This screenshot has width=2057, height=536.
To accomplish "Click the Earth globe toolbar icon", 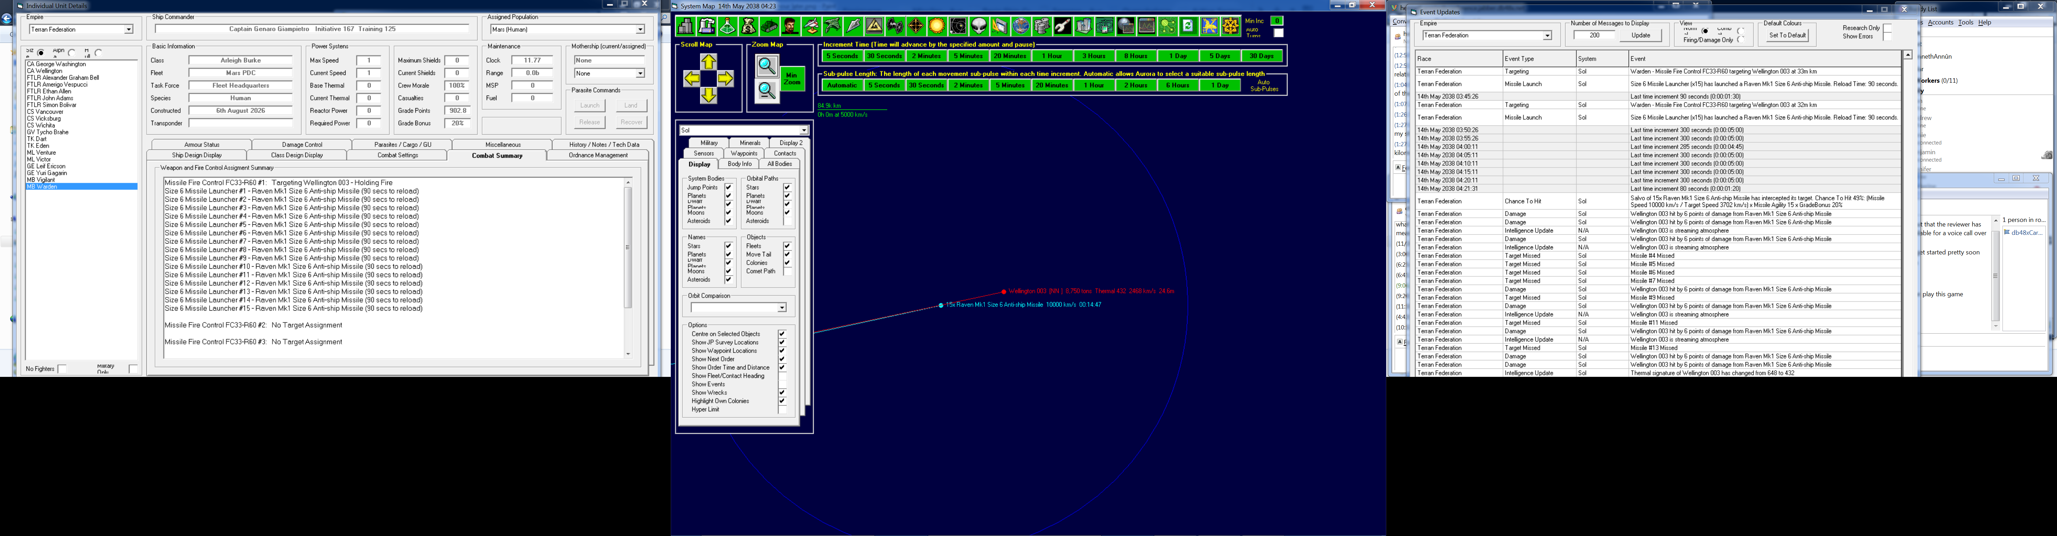I will [x=1020, y=26].
